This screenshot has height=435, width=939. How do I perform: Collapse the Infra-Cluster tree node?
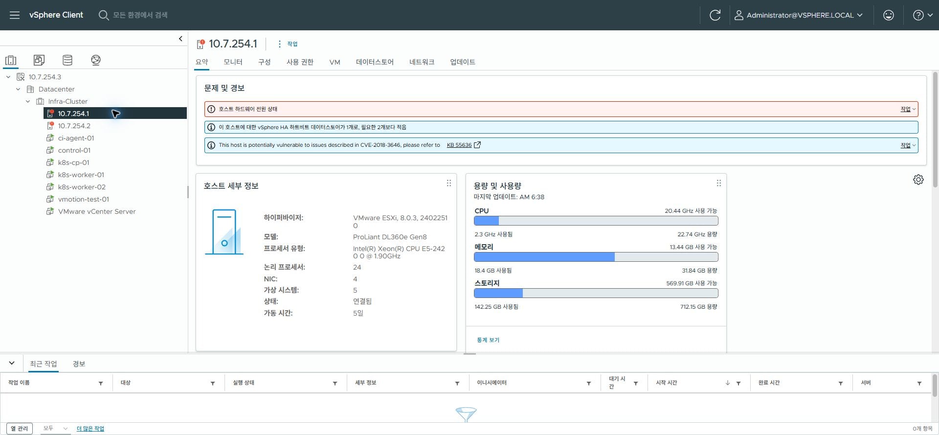tap(28, 101)
